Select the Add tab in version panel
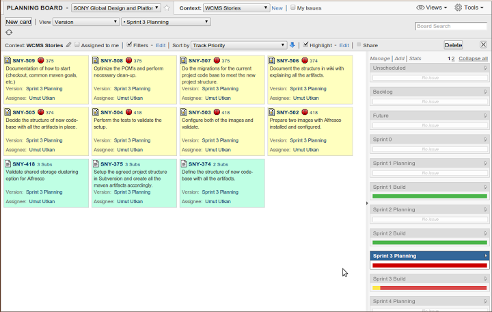Image resolution: width=492 pixels, height=312 pixels. point(400,58)
